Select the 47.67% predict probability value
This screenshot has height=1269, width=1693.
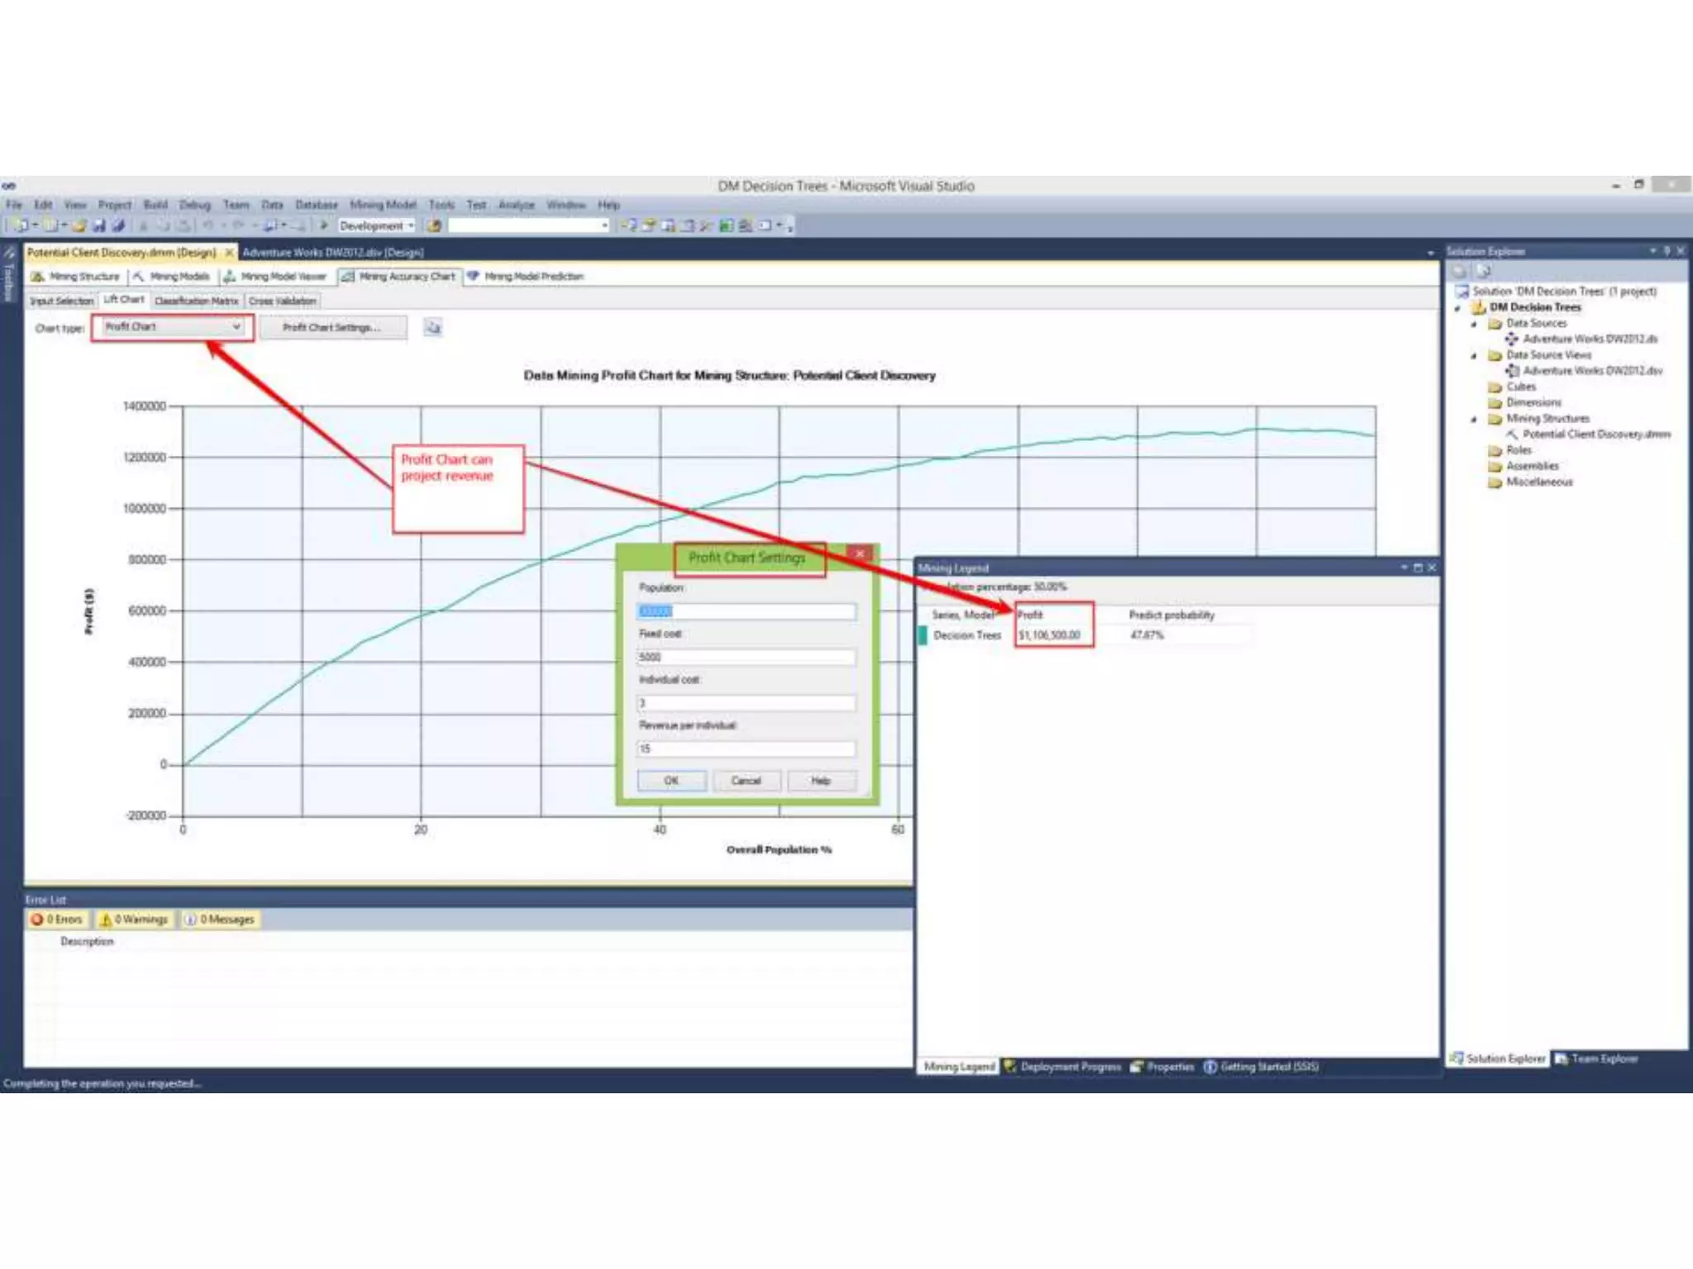[1147, 635]
